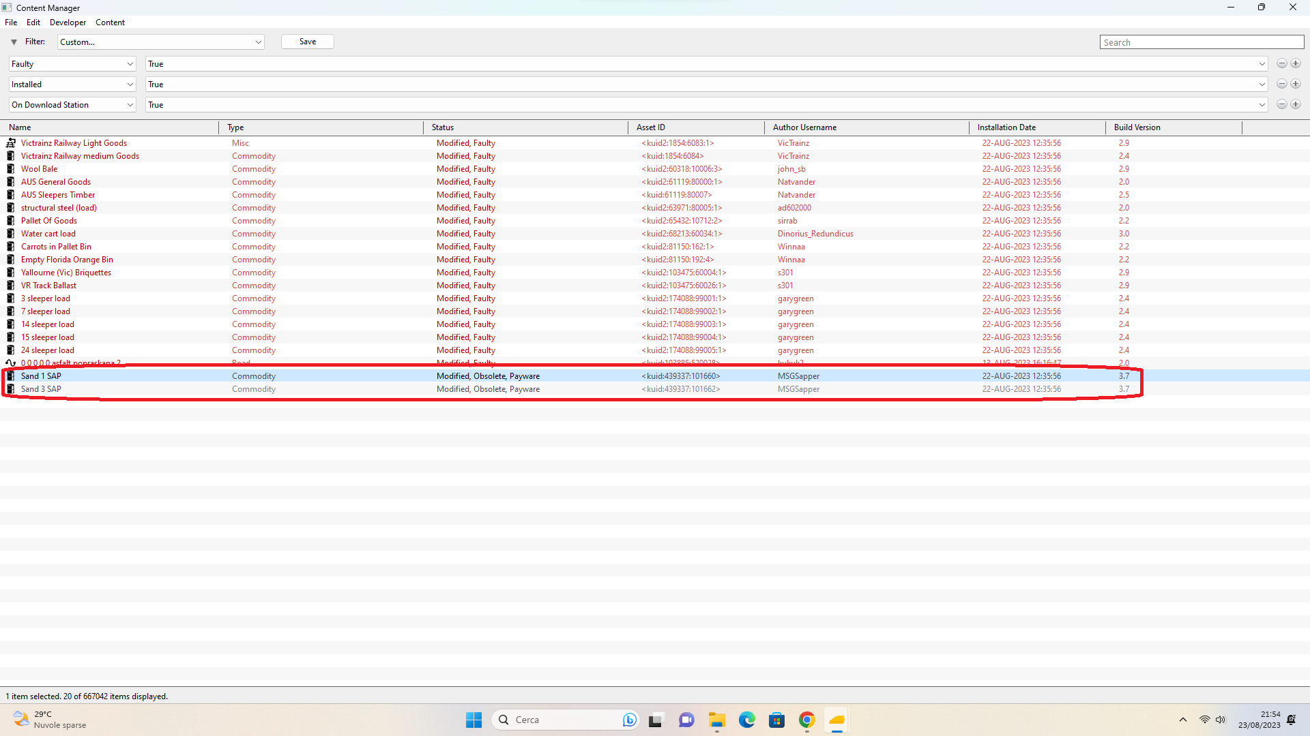This screenshot has width=1310, height=736.
Task: Click the commodity icon beside Water cart load
Action: click(x=11, y=234)
